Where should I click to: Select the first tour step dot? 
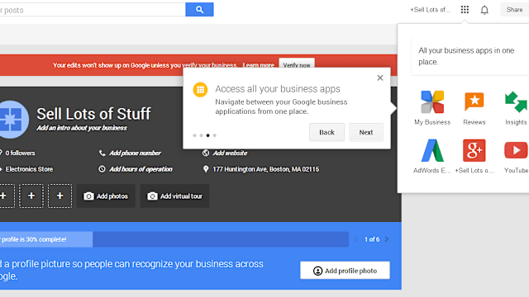click(194, 135)
